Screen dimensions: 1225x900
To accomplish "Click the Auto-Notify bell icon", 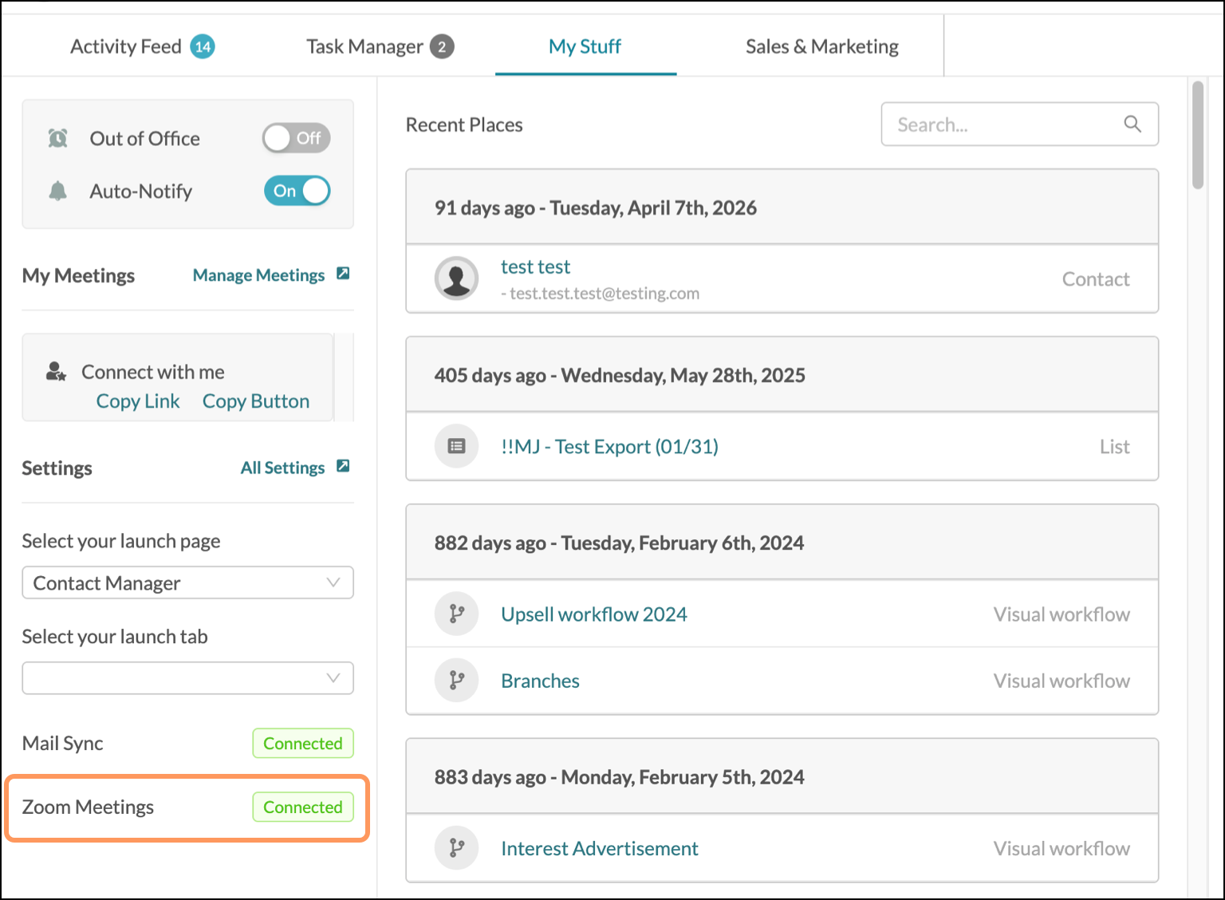I will tap(58, 191).
